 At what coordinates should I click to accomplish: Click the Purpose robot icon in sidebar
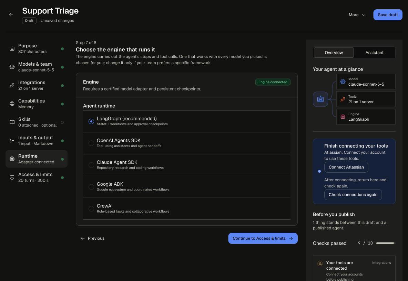click(x=12, y=48)
